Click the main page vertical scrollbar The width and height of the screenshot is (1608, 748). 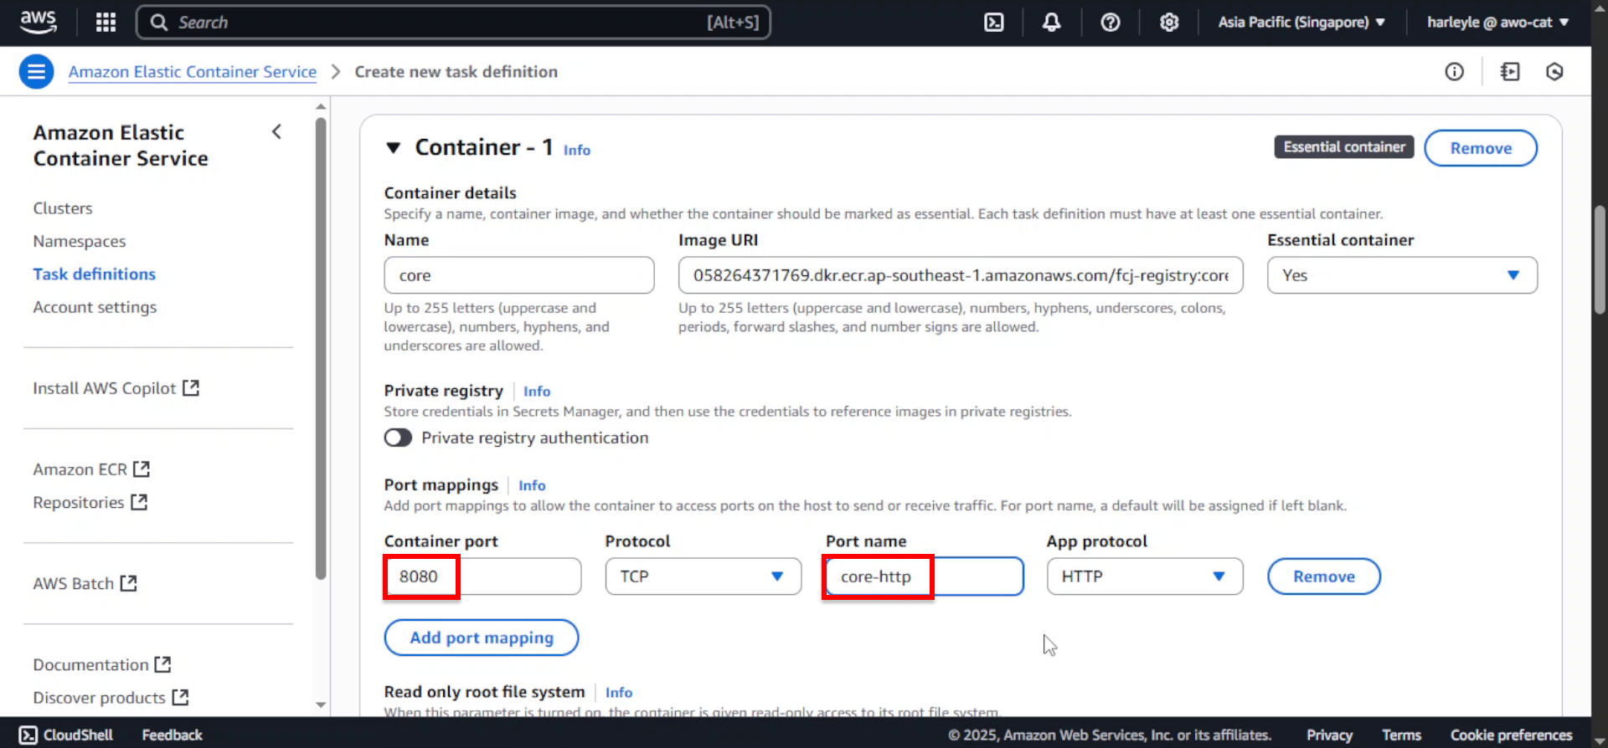click(x=1600, y=259)
